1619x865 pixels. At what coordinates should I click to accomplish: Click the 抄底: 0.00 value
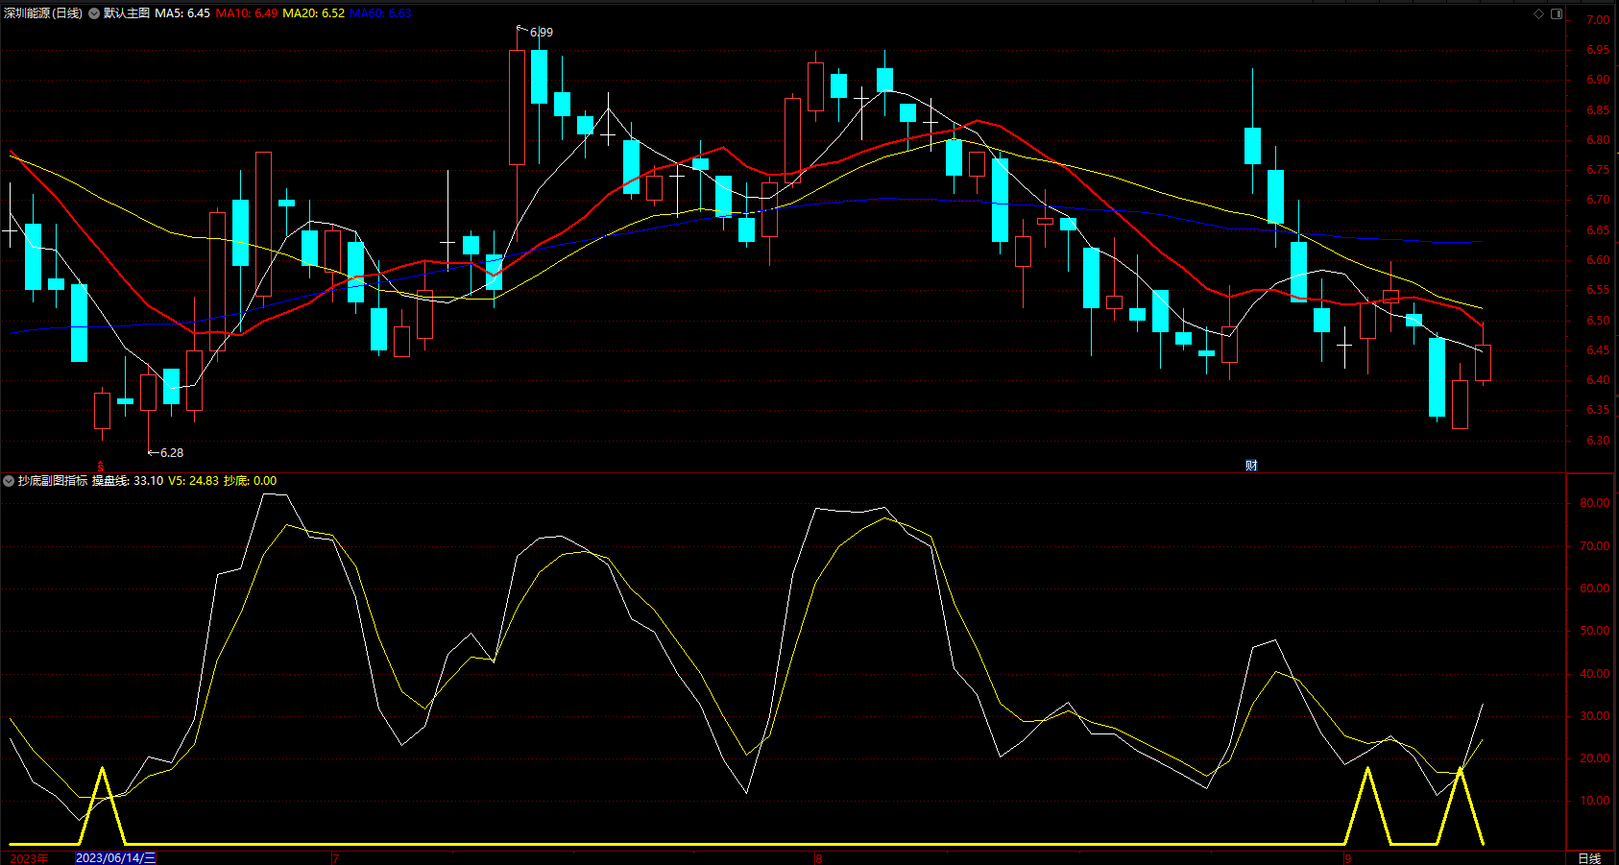point(251,481)
